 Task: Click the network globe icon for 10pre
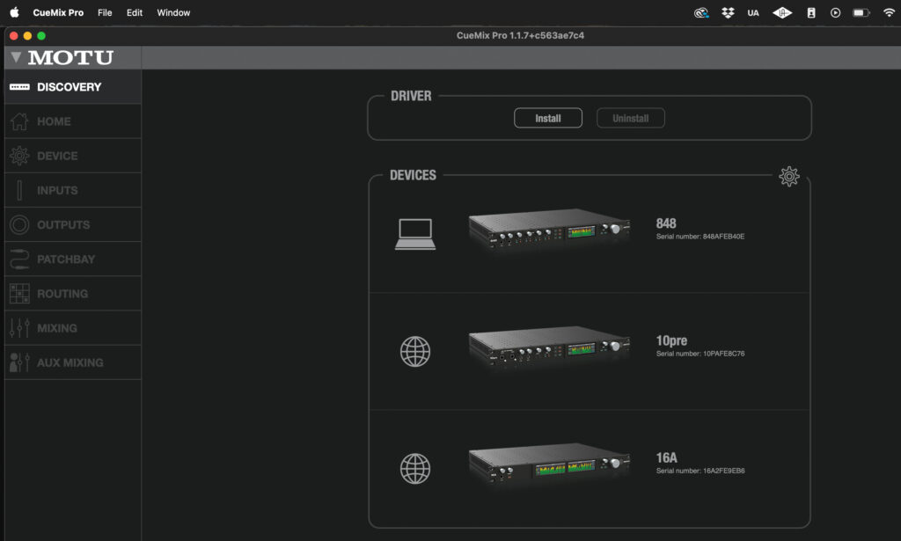(415, 351)
